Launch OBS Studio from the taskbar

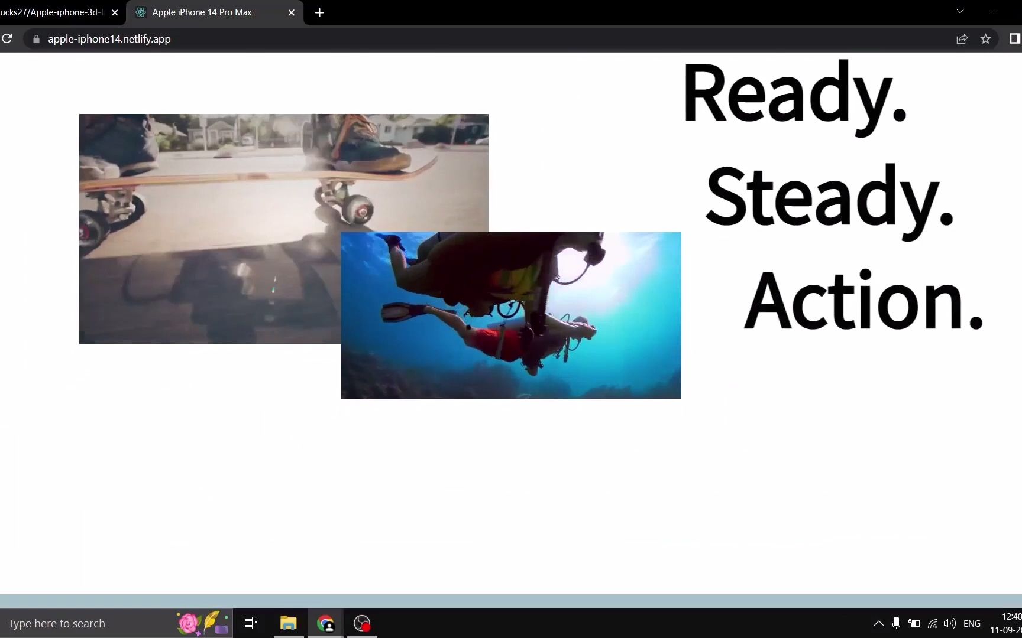[362, 623]
